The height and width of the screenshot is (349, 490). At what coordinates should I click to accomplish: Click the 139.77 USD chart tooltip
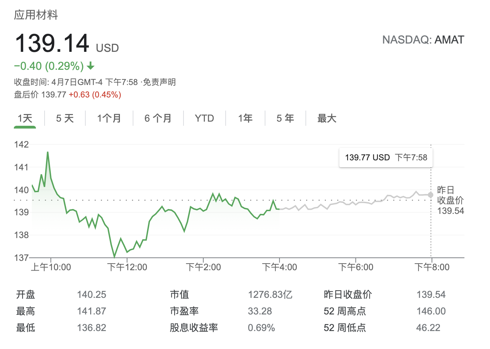coord(386,158)
